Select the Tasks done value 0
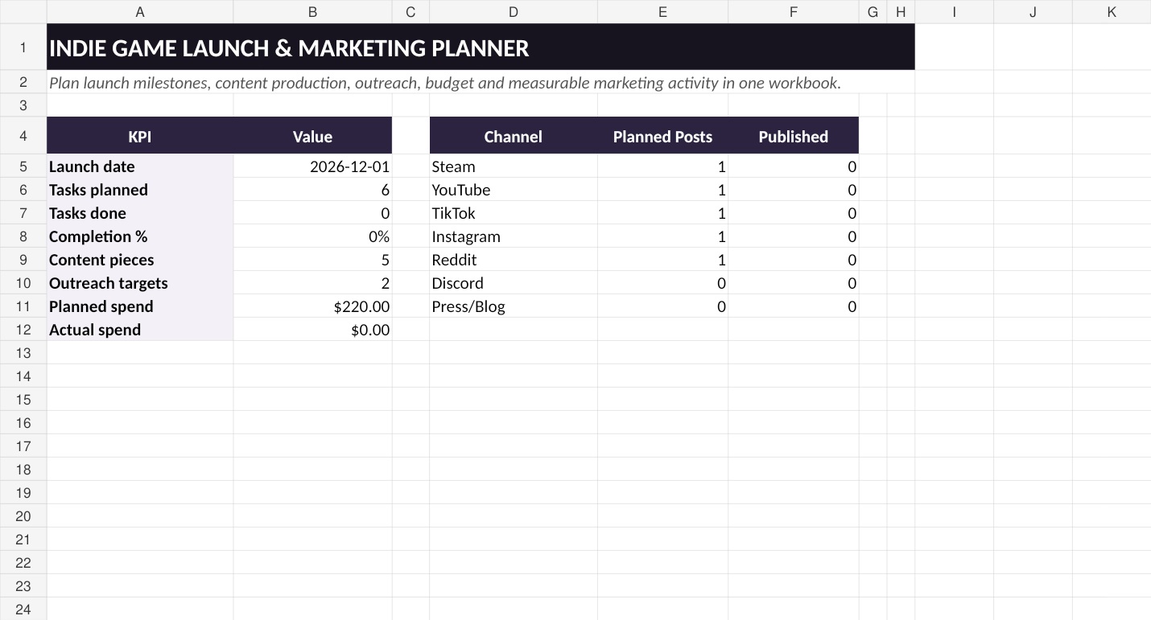 click(x=312, y=213)
